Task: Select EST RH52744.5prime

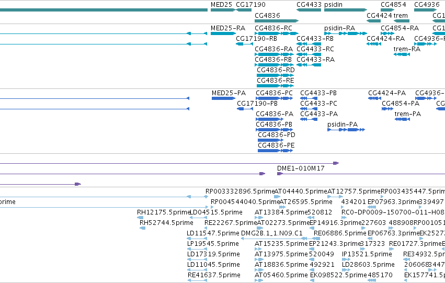Action: coord(142,228)
